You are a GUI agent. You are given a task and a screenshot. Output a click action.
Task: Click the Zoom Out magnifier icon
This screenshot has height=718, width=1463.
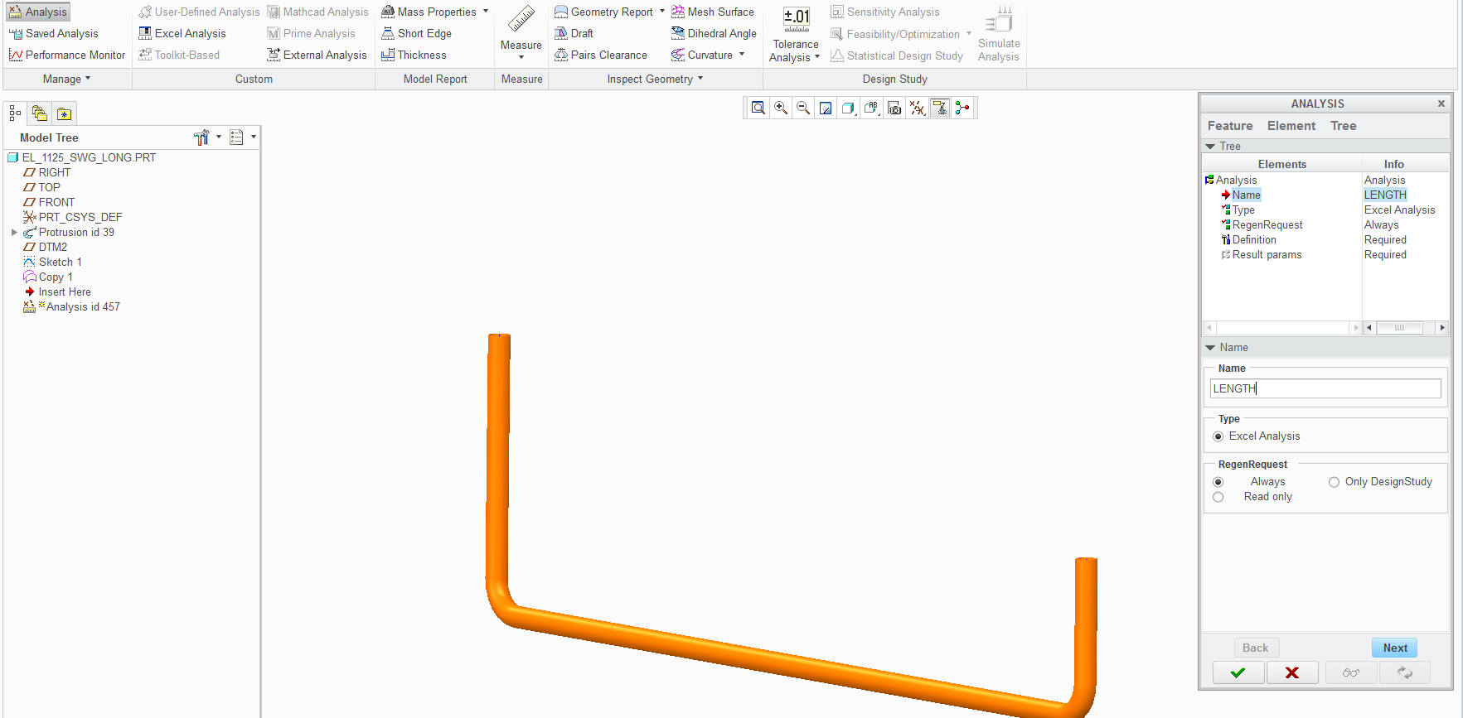[x=803, y=108]
